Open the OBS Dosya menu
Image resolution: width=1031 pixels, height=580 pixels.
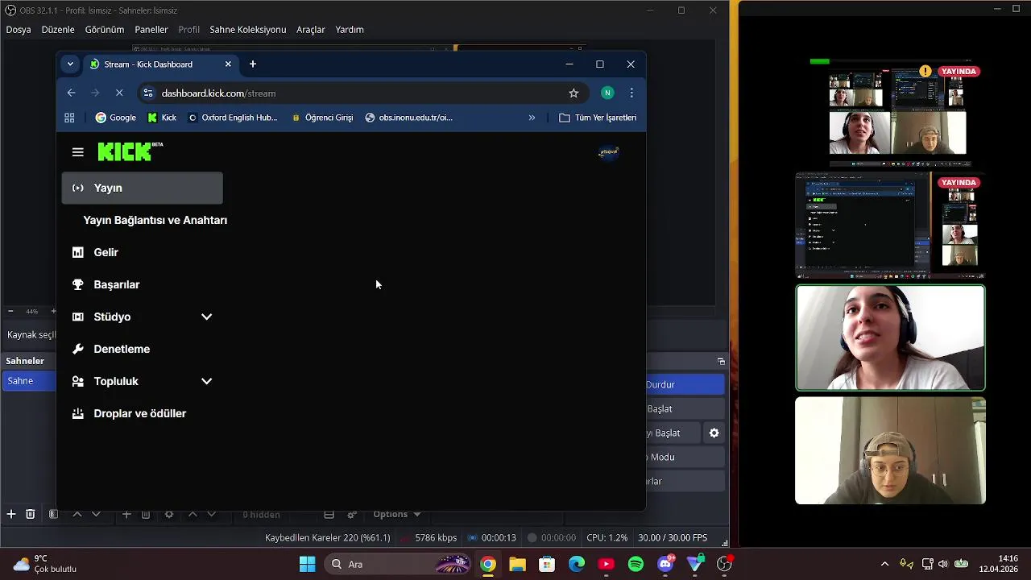coord(19,30)
